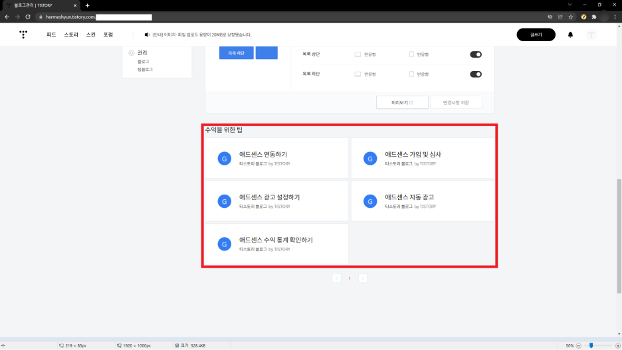Click the crossed-eye icon in address bar
622x350 pixels.
click(x=550, y=17)
